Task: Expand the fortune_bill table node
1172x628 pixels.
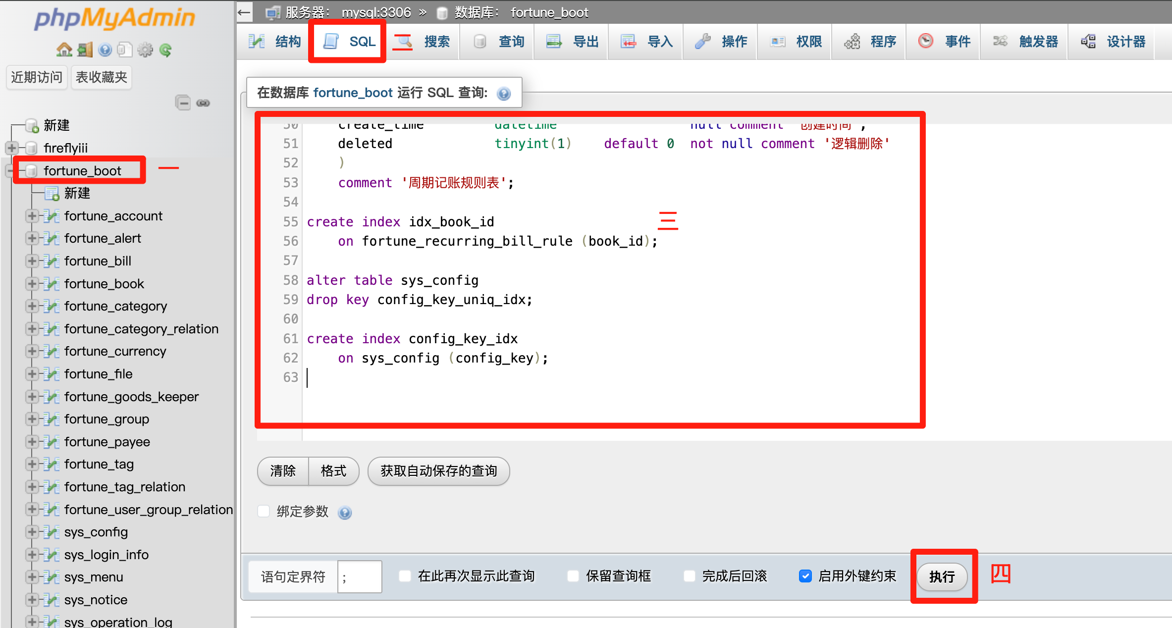Action: 32,261
